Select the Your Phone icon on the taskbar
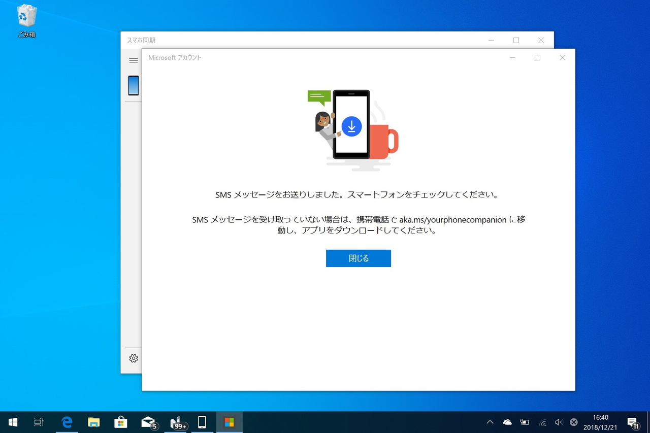This screenshot has width=650, height=433. click(x=202, y=422)
